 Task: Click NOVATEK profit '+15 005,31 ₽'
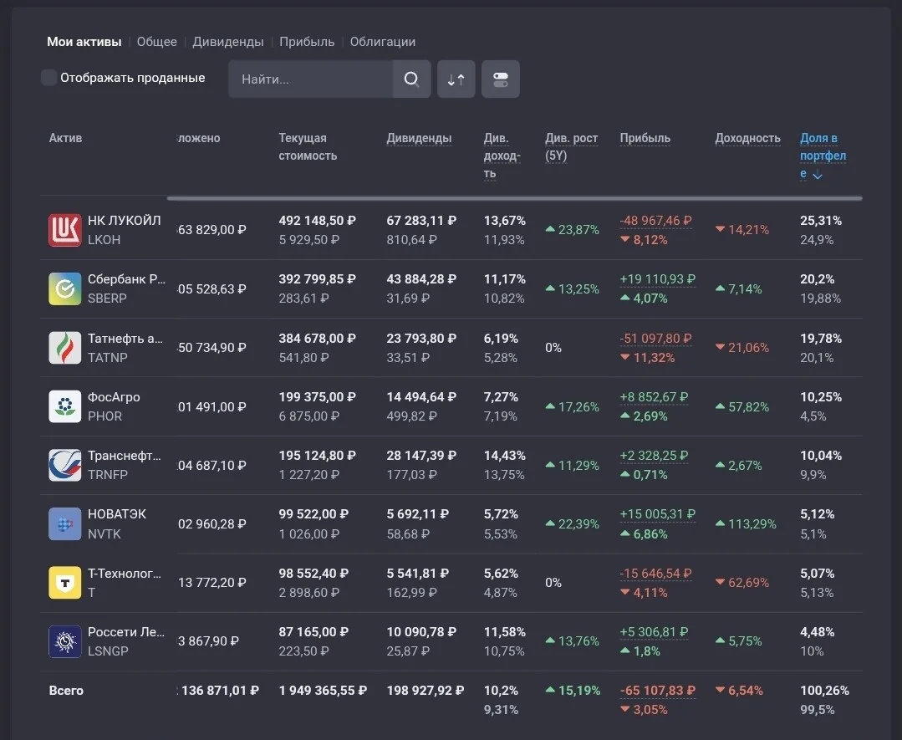[x=658, y=514]
